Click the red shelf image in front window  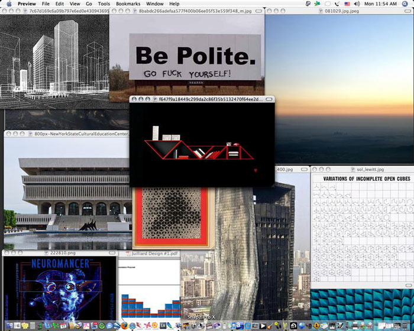[202, 145]
